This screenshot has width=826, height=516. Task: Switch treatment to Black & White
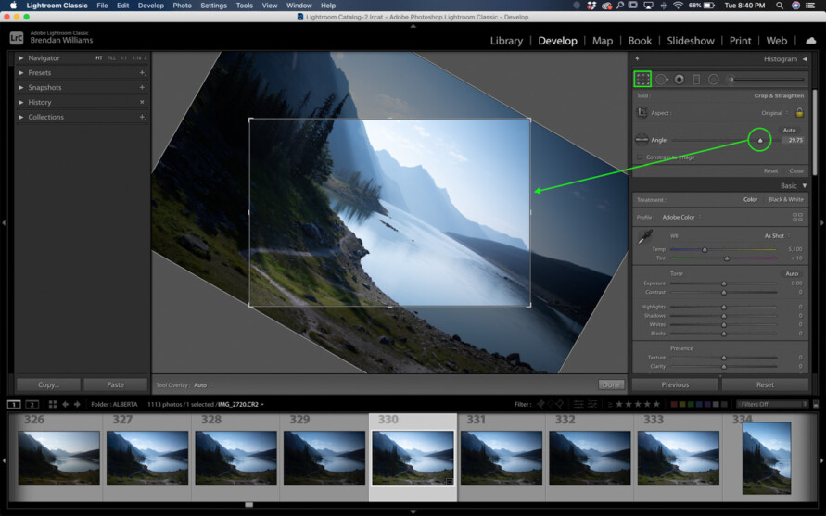786,199
